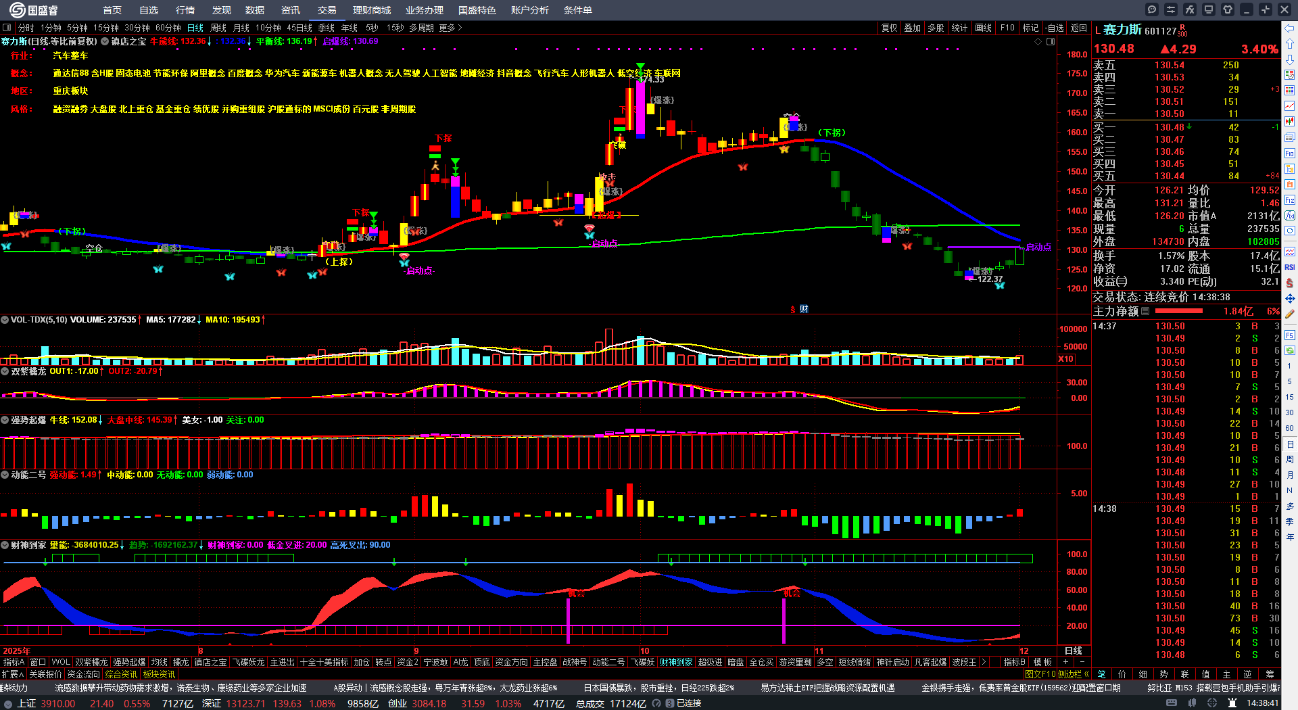The height and width of the screenshot is (710, 1298).
Task: Open 强势起爆 indicator panel settings circle
Action: click(x=5, y=420)
